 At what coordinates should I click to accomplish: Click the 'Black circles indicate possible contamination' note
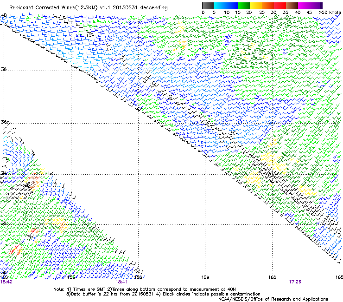click(x=211, y=294)
